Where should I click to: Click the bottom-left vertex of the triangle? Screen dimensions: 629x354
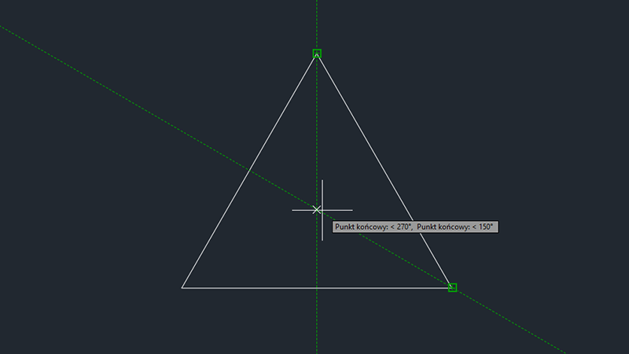tap(182, 287)
